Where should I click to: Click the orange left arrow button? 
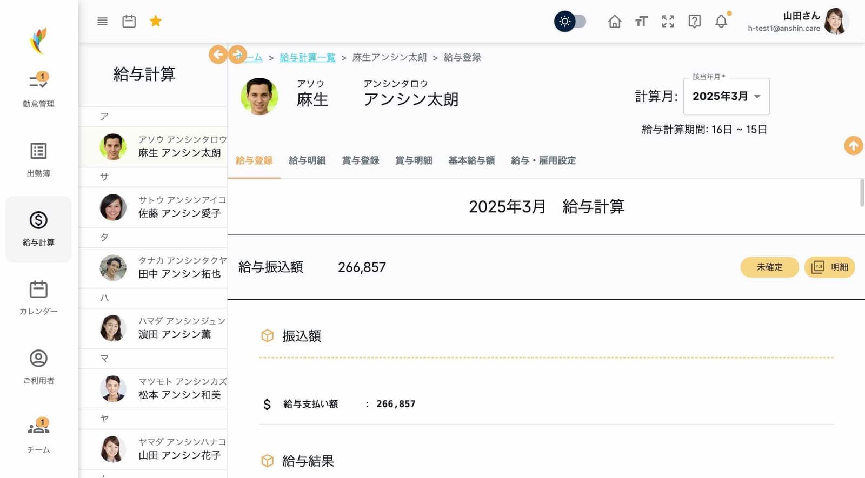click(x=218, y=55)
